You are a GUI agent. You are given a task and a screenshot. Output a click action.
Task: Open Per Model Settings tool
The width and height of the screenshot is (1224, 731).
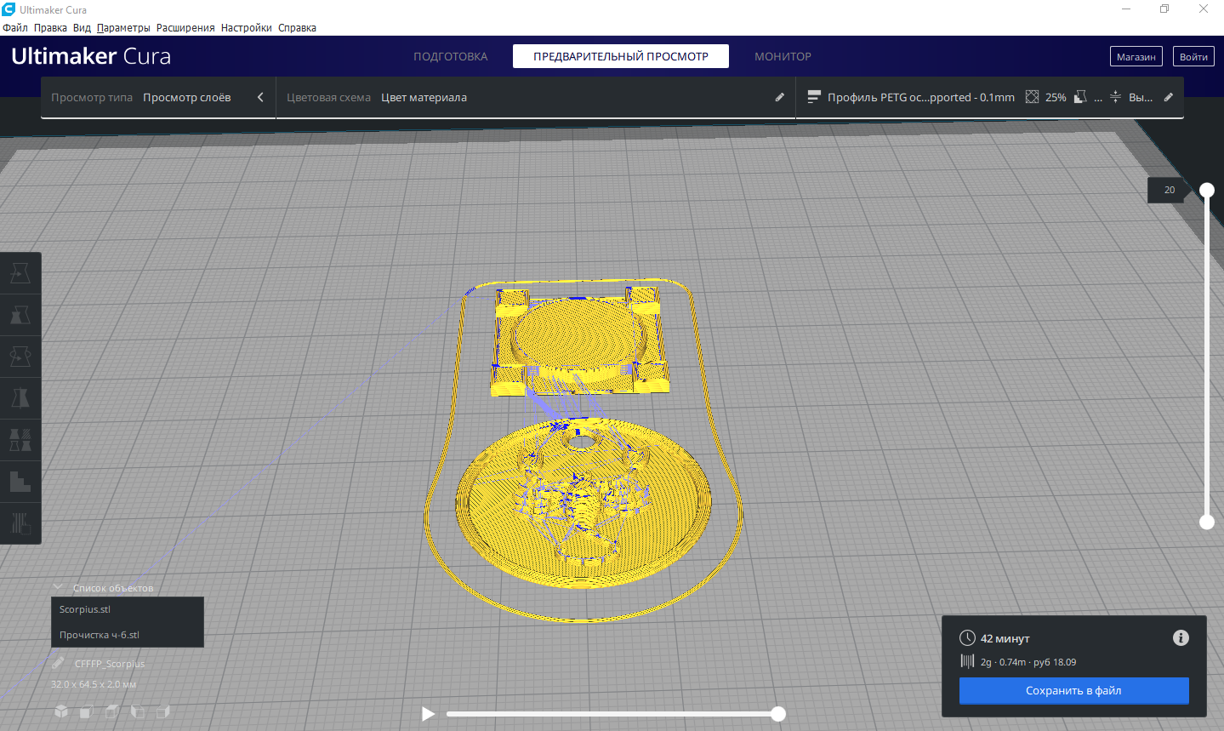click(20, 440)
